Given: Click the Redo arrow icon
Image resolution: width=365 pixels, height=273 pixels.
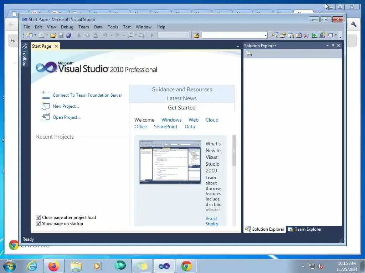Looking at the screenshot, I should tap(118, 35).
